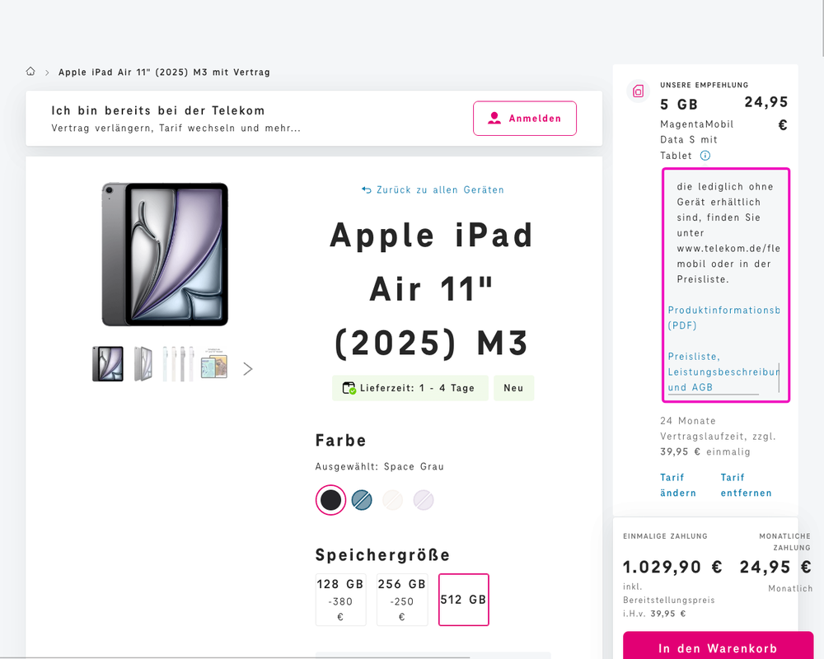Click the Tarif entfernen link
The height and width of the screenshot is (659, 824).
pos(746,484)
